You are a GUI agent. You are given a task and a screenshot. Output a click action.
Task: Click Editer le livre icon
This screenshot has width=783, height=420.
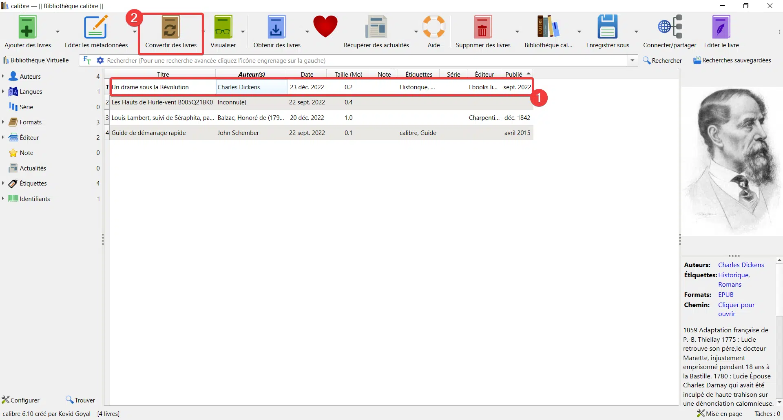point(721,27)
